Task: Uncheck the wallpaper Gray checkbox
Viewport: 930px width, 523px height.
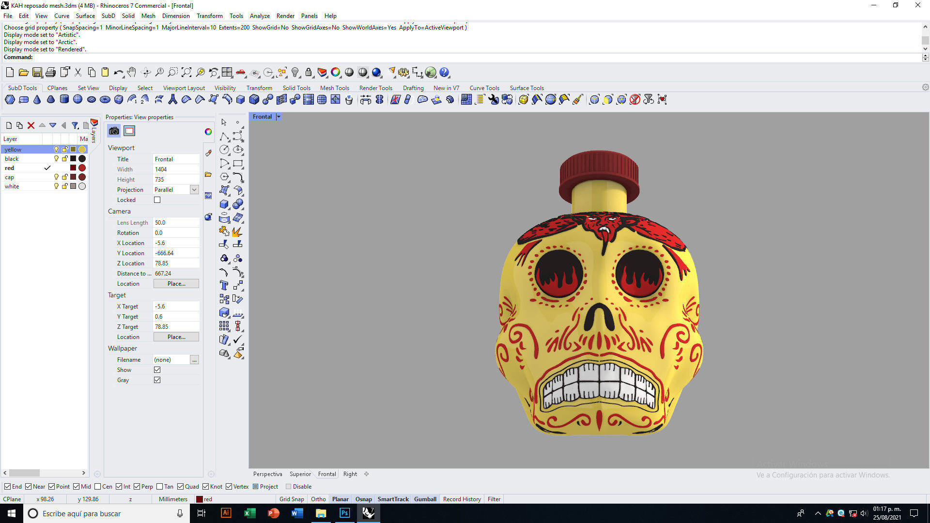Action: coord(157,380)
